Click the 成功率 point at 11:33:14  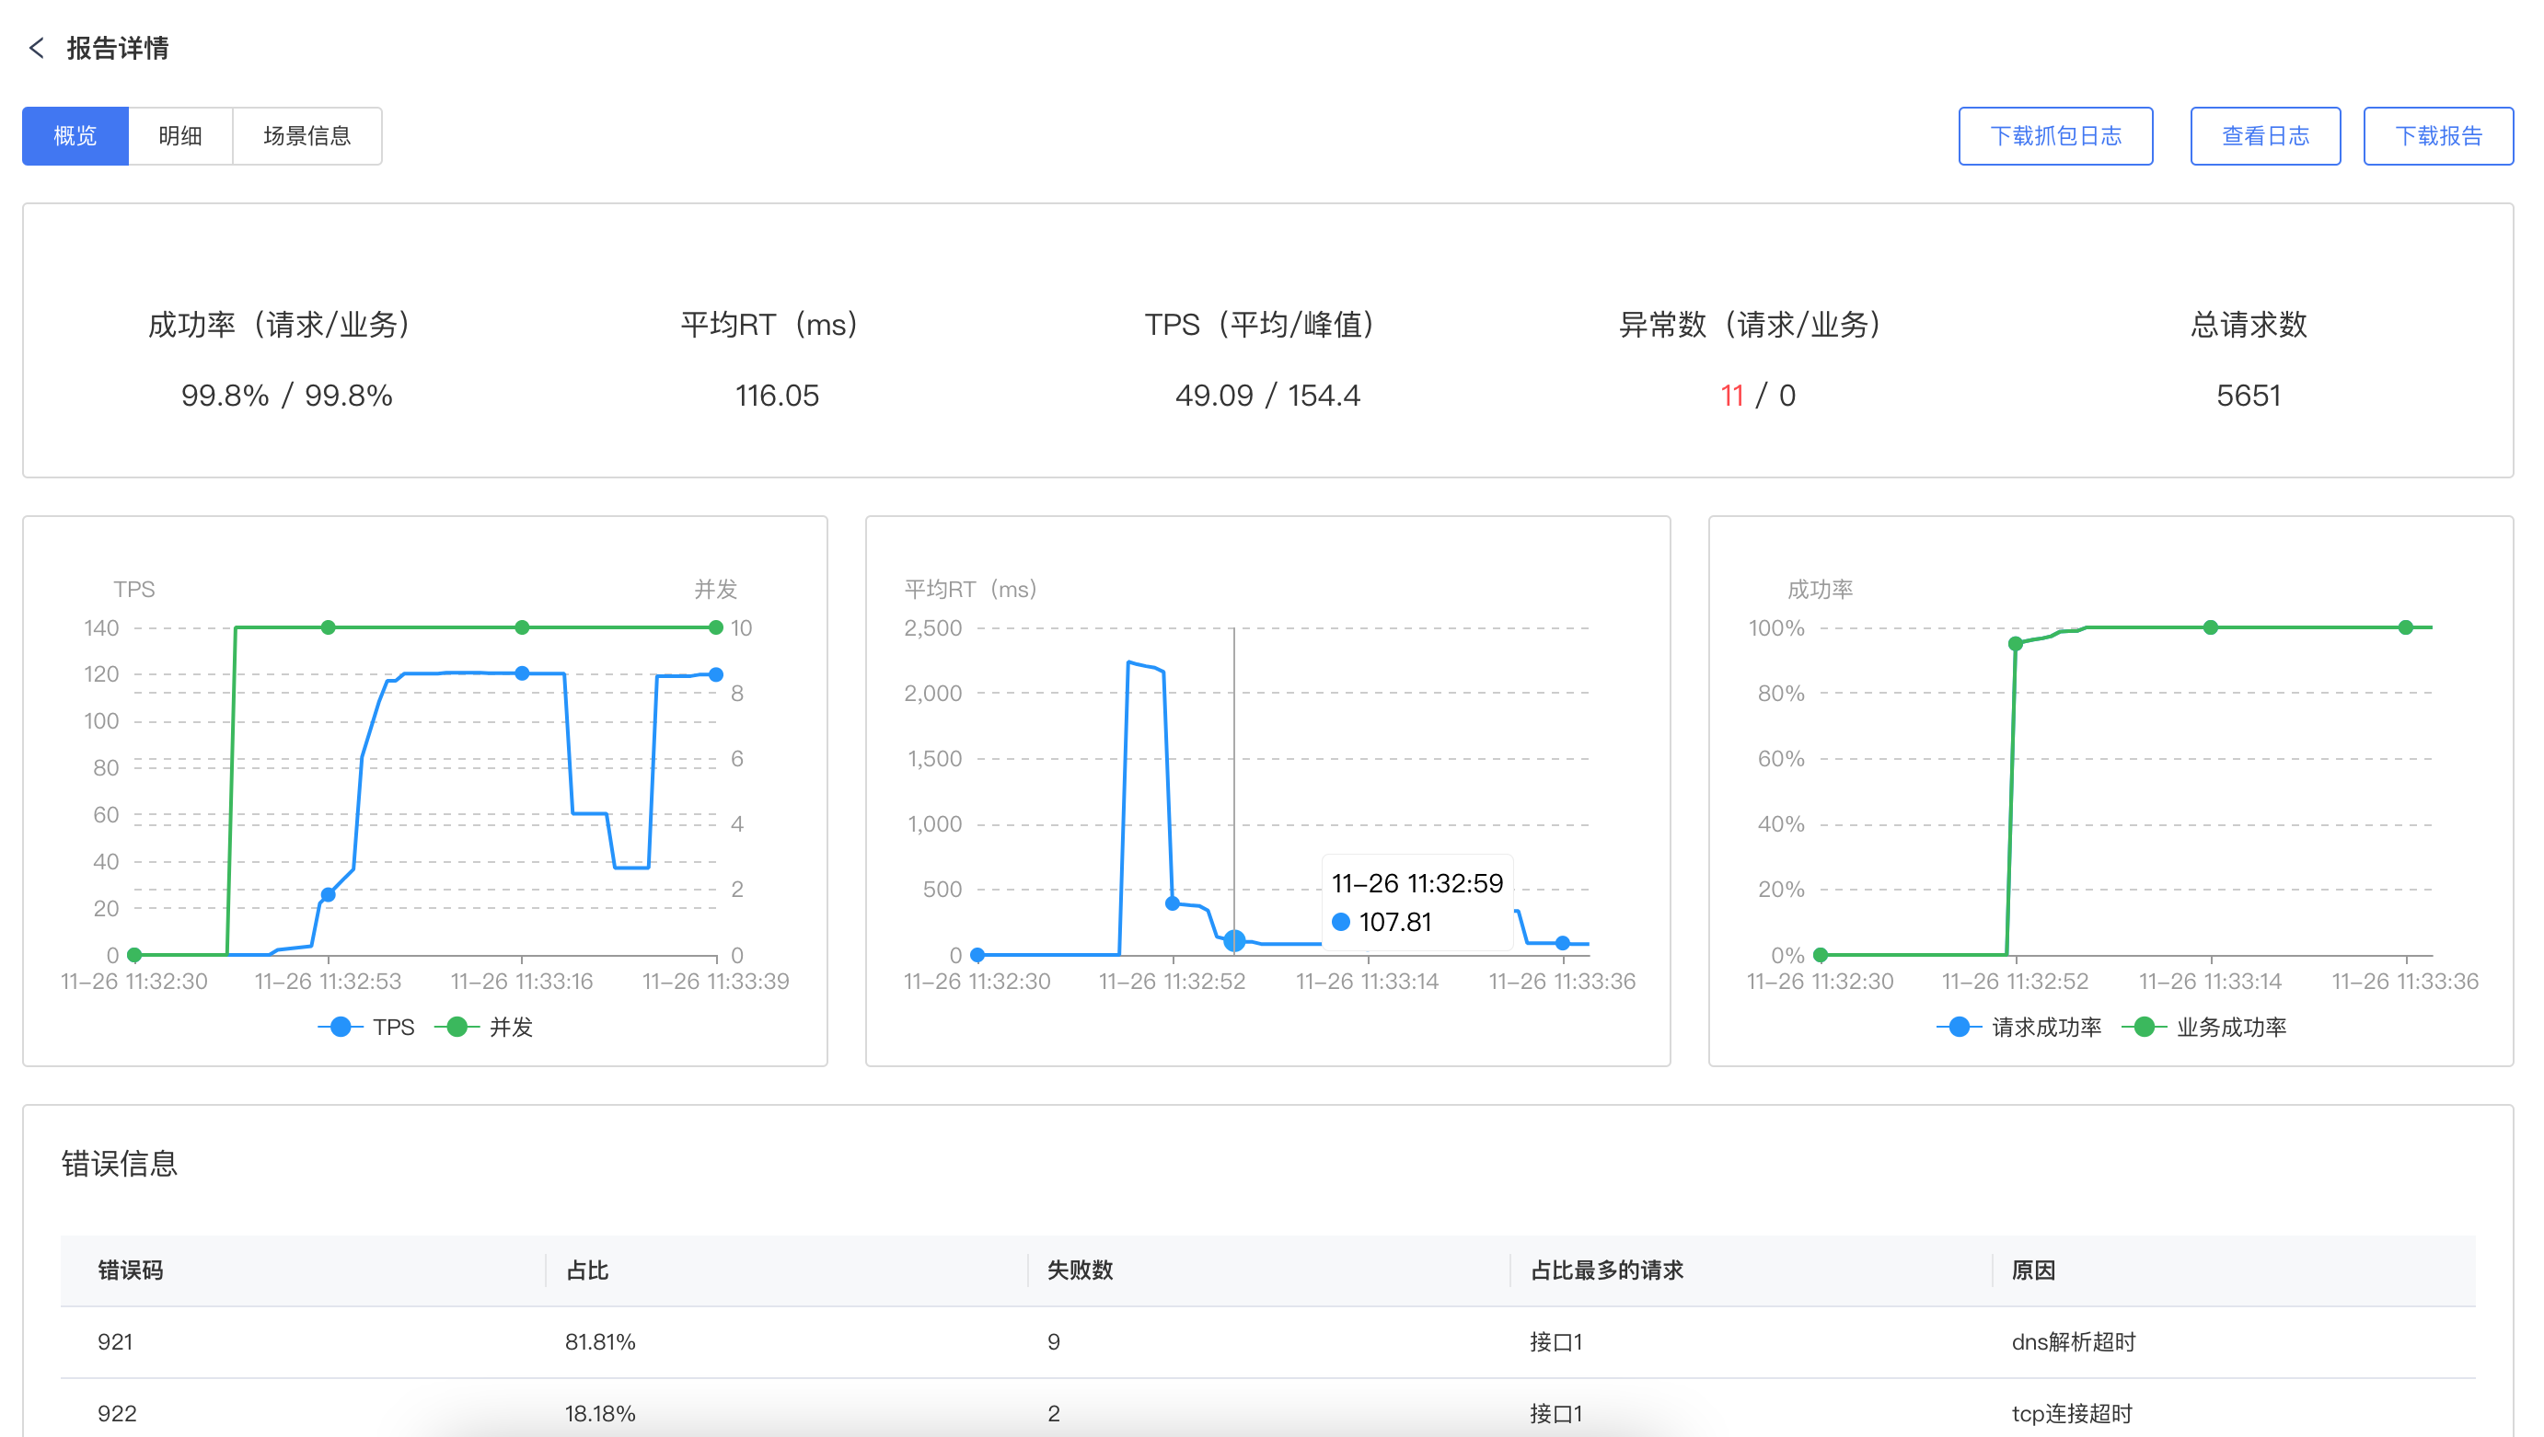point(2210,627)
